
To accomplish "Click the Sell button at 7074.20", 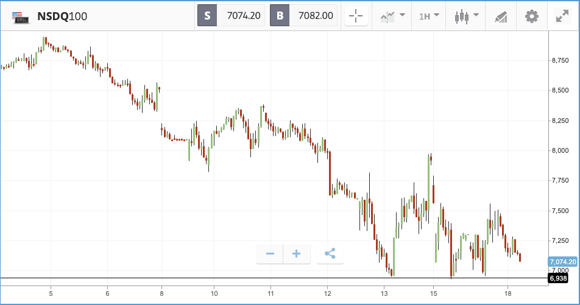I will 231,16.
